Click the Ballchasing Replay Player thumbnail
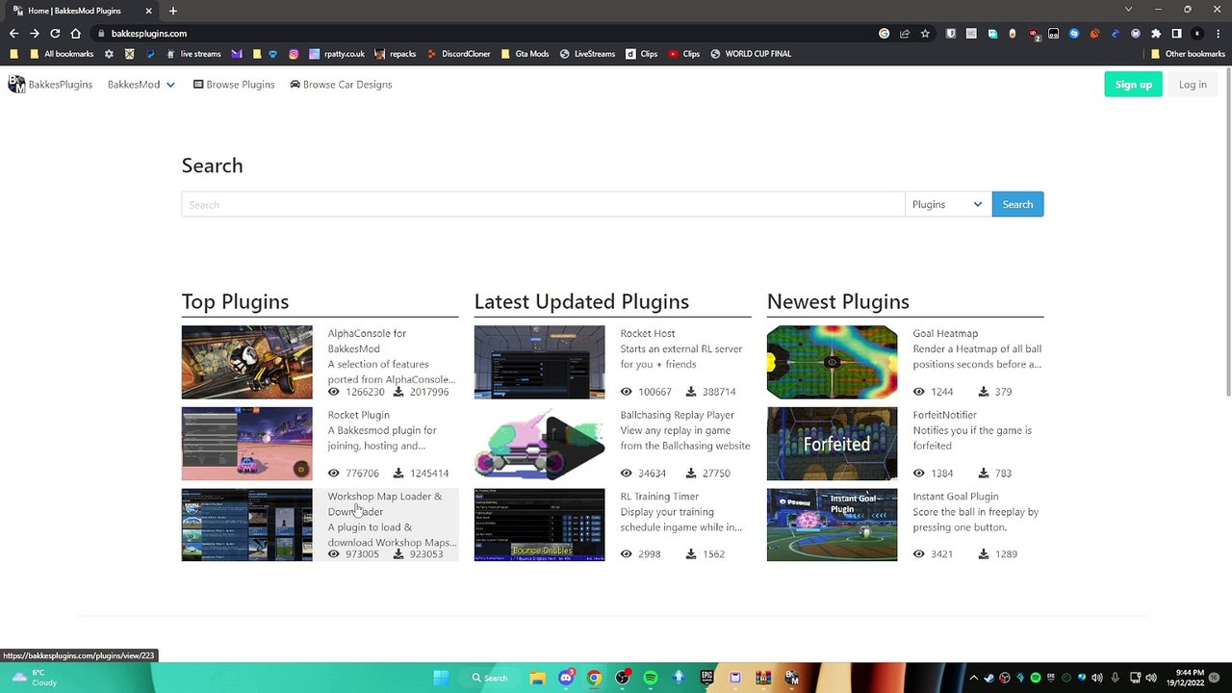Image resolution: width=1232 pixels, height=693 pixels. [x=539, y=444]
